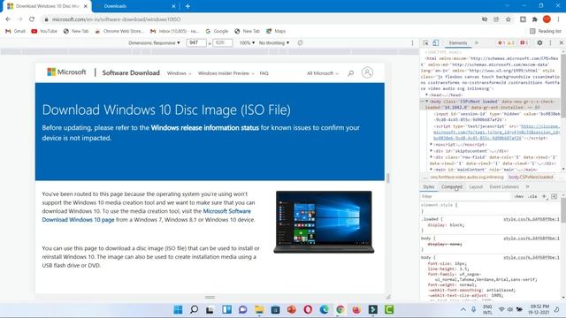The height and width of the screenshot is (318, 566).
Task: Open the Extensions puzzle icon
Action: pyautogui.click(x=534, y=19)
